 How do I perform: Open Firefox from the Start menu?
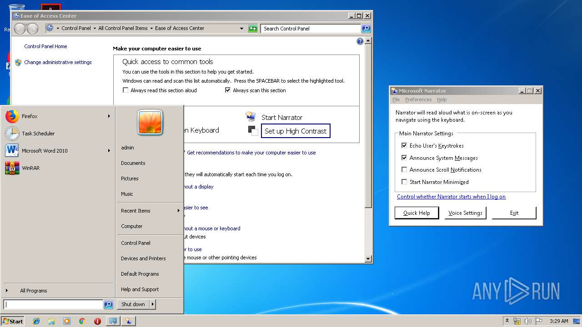(x=57, y=116)
